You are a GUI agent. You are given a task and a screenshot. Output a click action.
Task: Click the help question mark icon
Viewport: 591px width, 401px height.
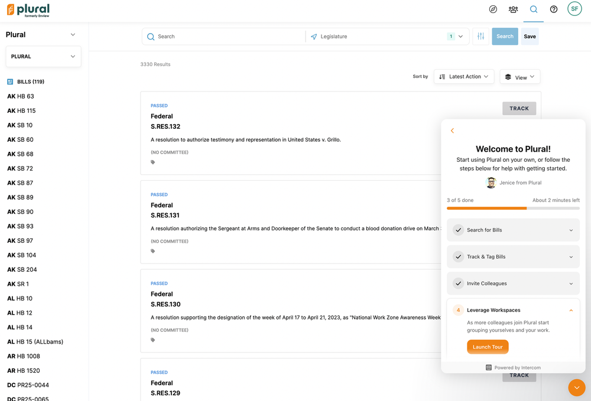click(554, 9)
